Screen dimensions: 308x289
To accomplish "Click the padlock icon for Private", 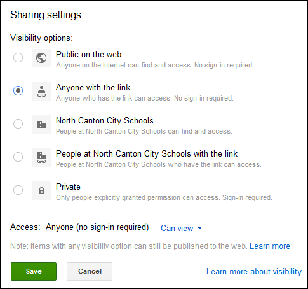I will (41, 190).
